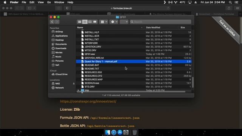Open Applications in the sidebar
Screen dimensions: 242x136
[x=60, y=36]
